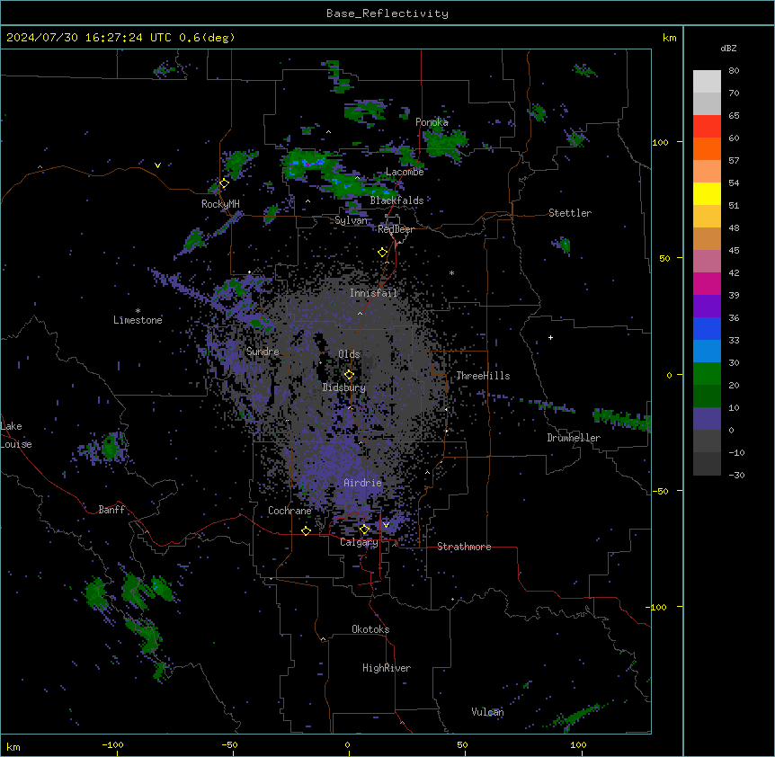Click the Vulcan label

pyautogui.click(x=488, y=712)
